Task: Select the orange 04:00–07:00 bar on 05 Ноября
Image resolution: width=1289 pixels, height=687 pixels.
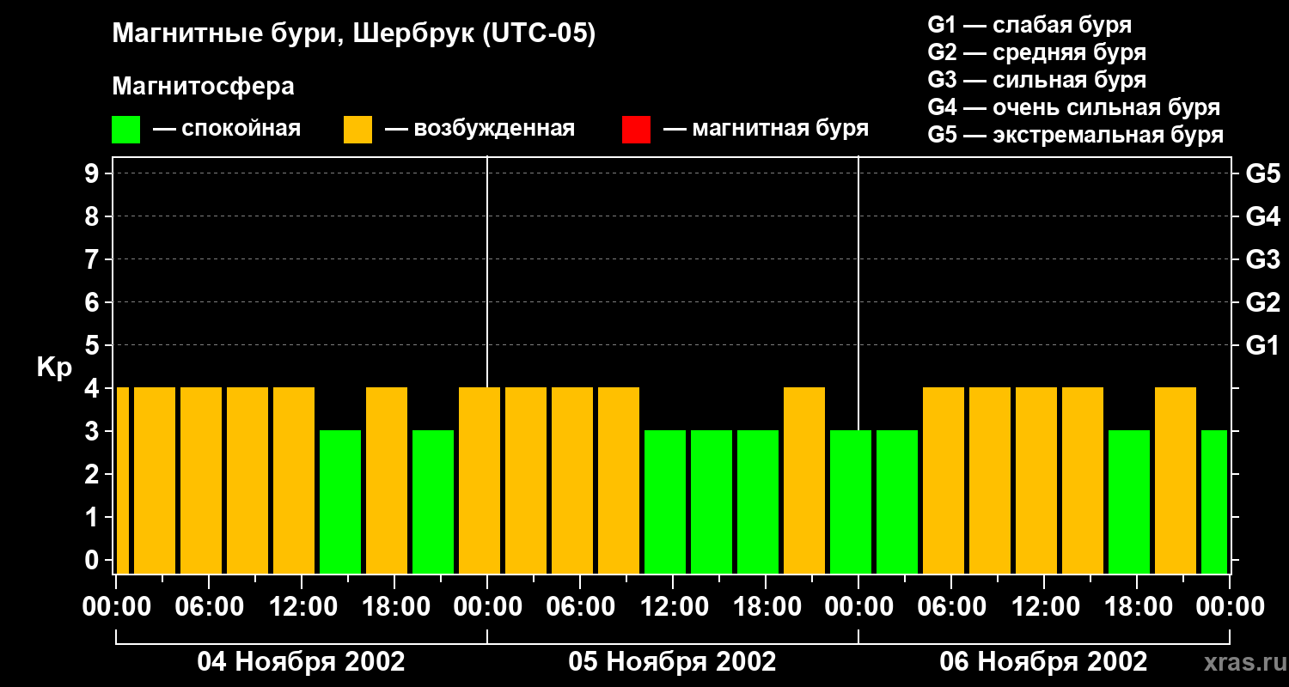Action: 572,480
